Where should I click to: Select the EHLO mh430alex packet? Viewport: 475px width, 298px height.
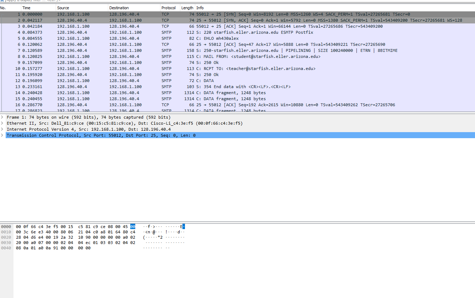pos(142,38)
